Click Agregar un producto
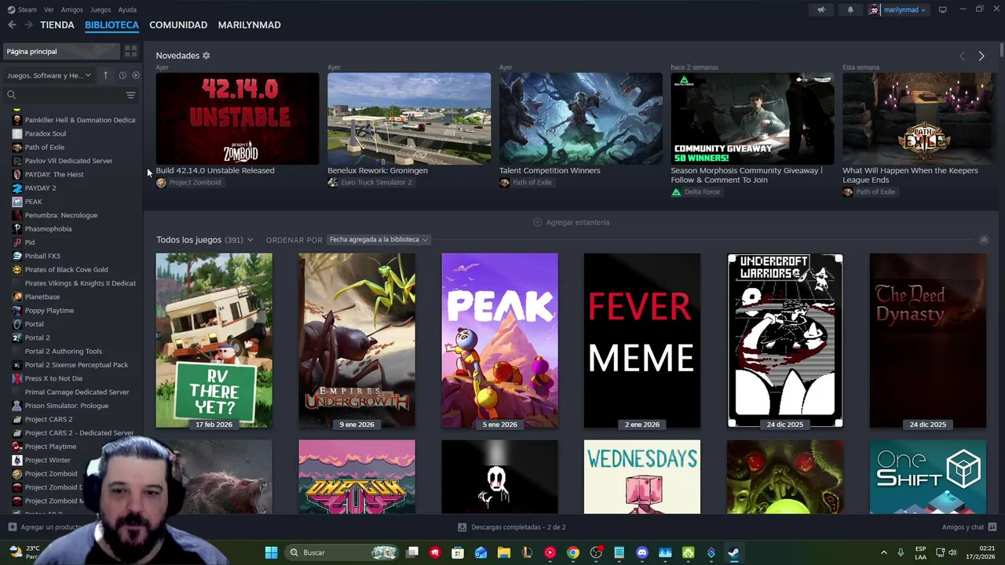 click(x=46, y=527)
